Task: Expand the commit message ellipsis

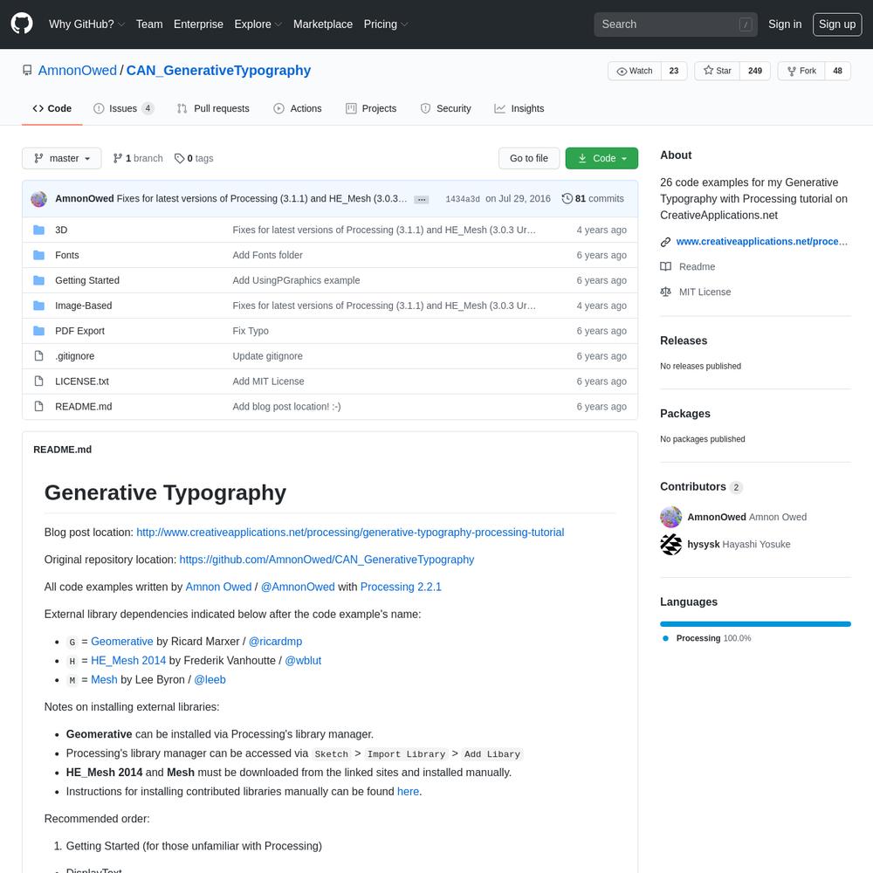Action: 422,199
